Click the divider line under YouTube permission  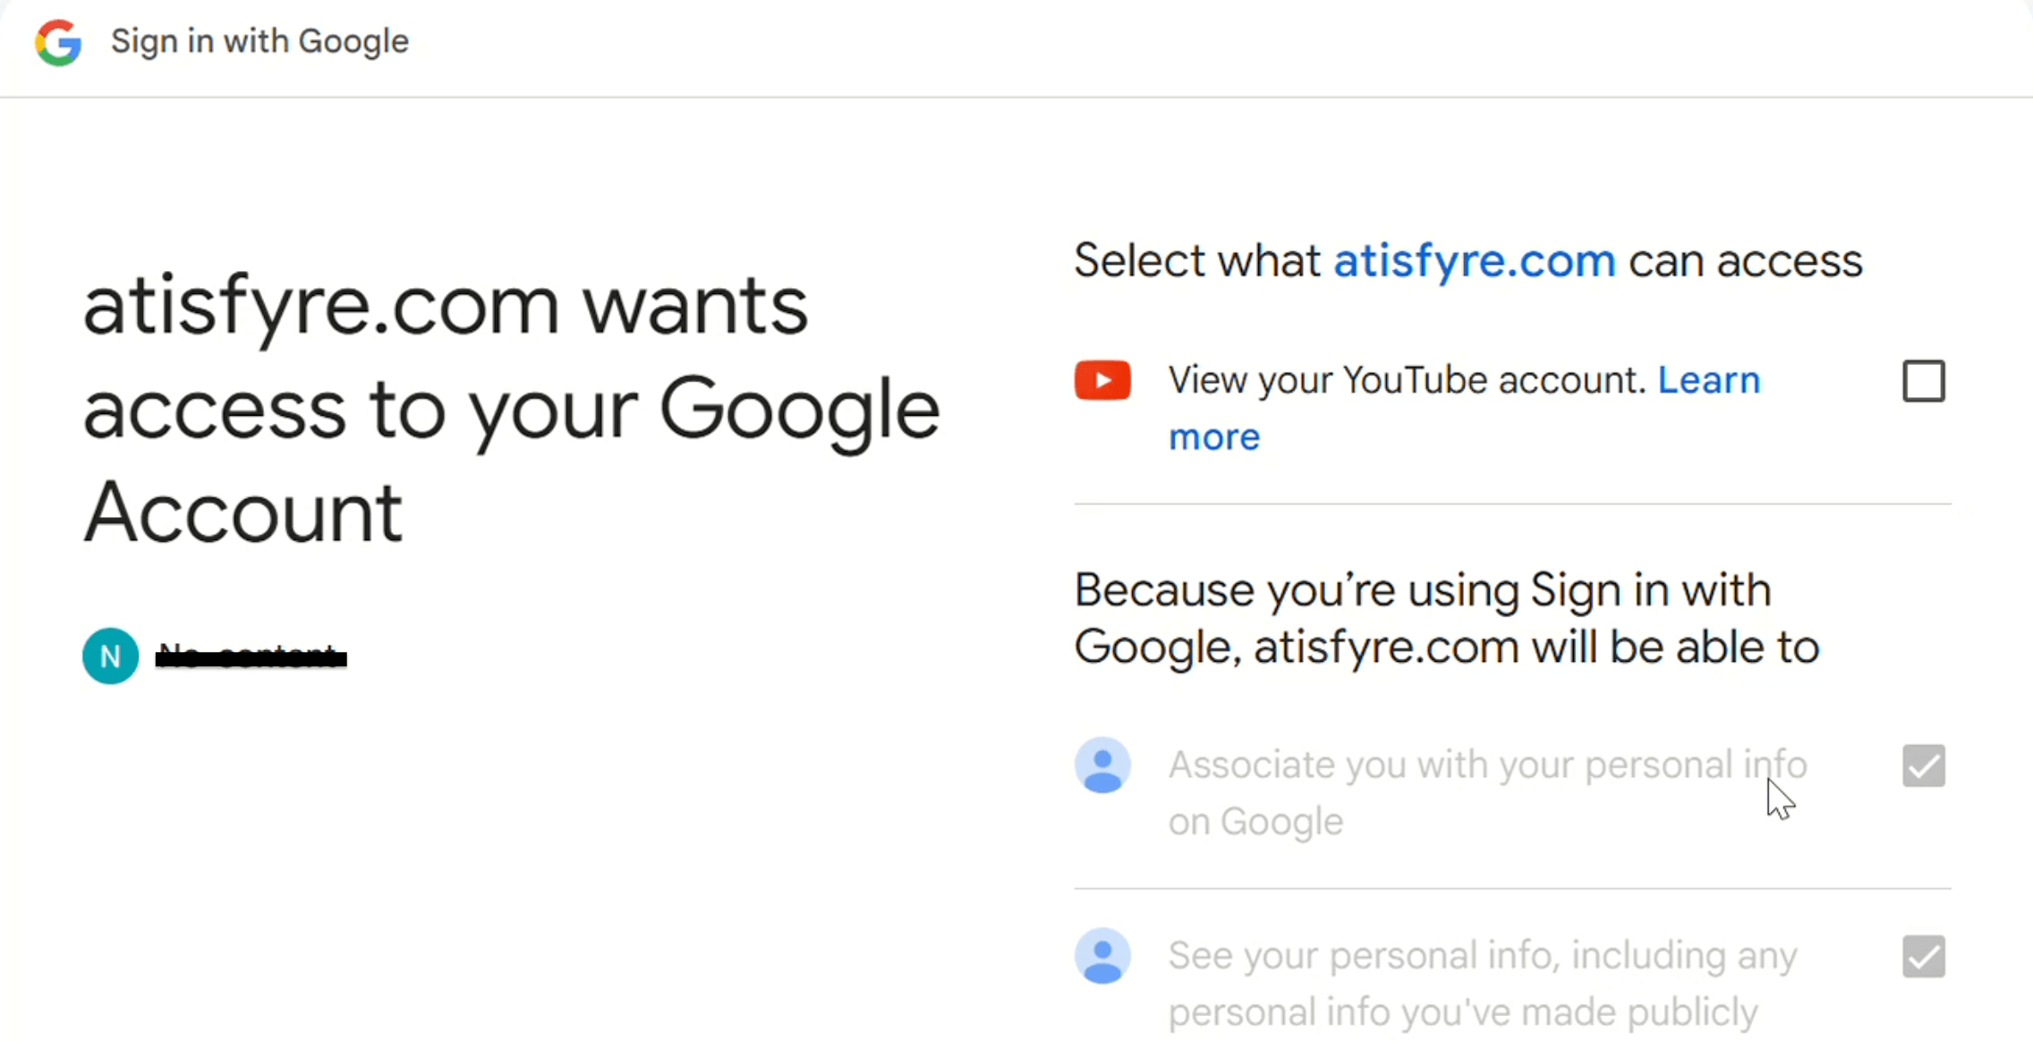[1512, 504]
